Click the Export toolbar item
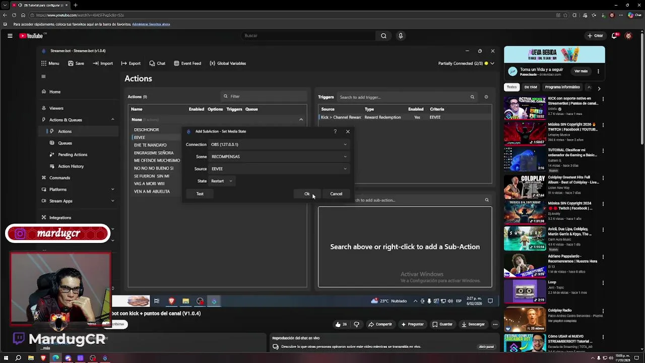This screenshot has height=363, width=645. 131,64
